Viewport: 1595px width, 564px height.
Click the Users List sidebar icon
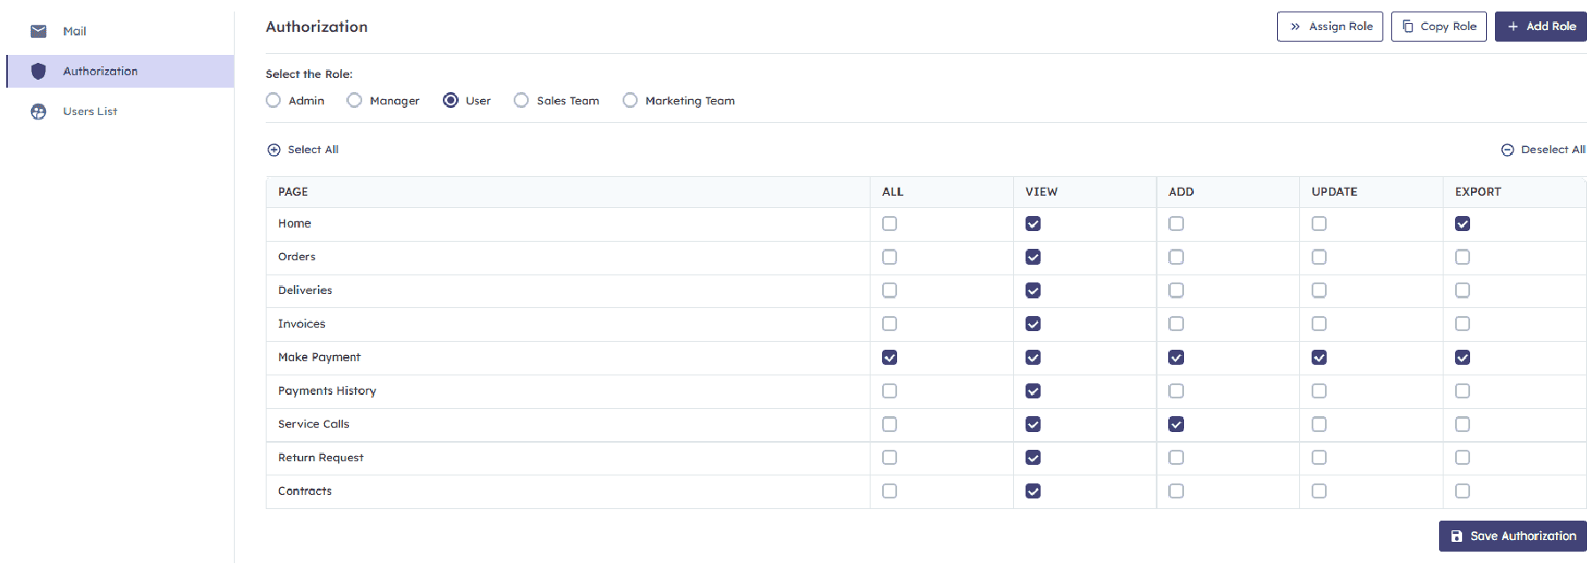click(38, 112)
